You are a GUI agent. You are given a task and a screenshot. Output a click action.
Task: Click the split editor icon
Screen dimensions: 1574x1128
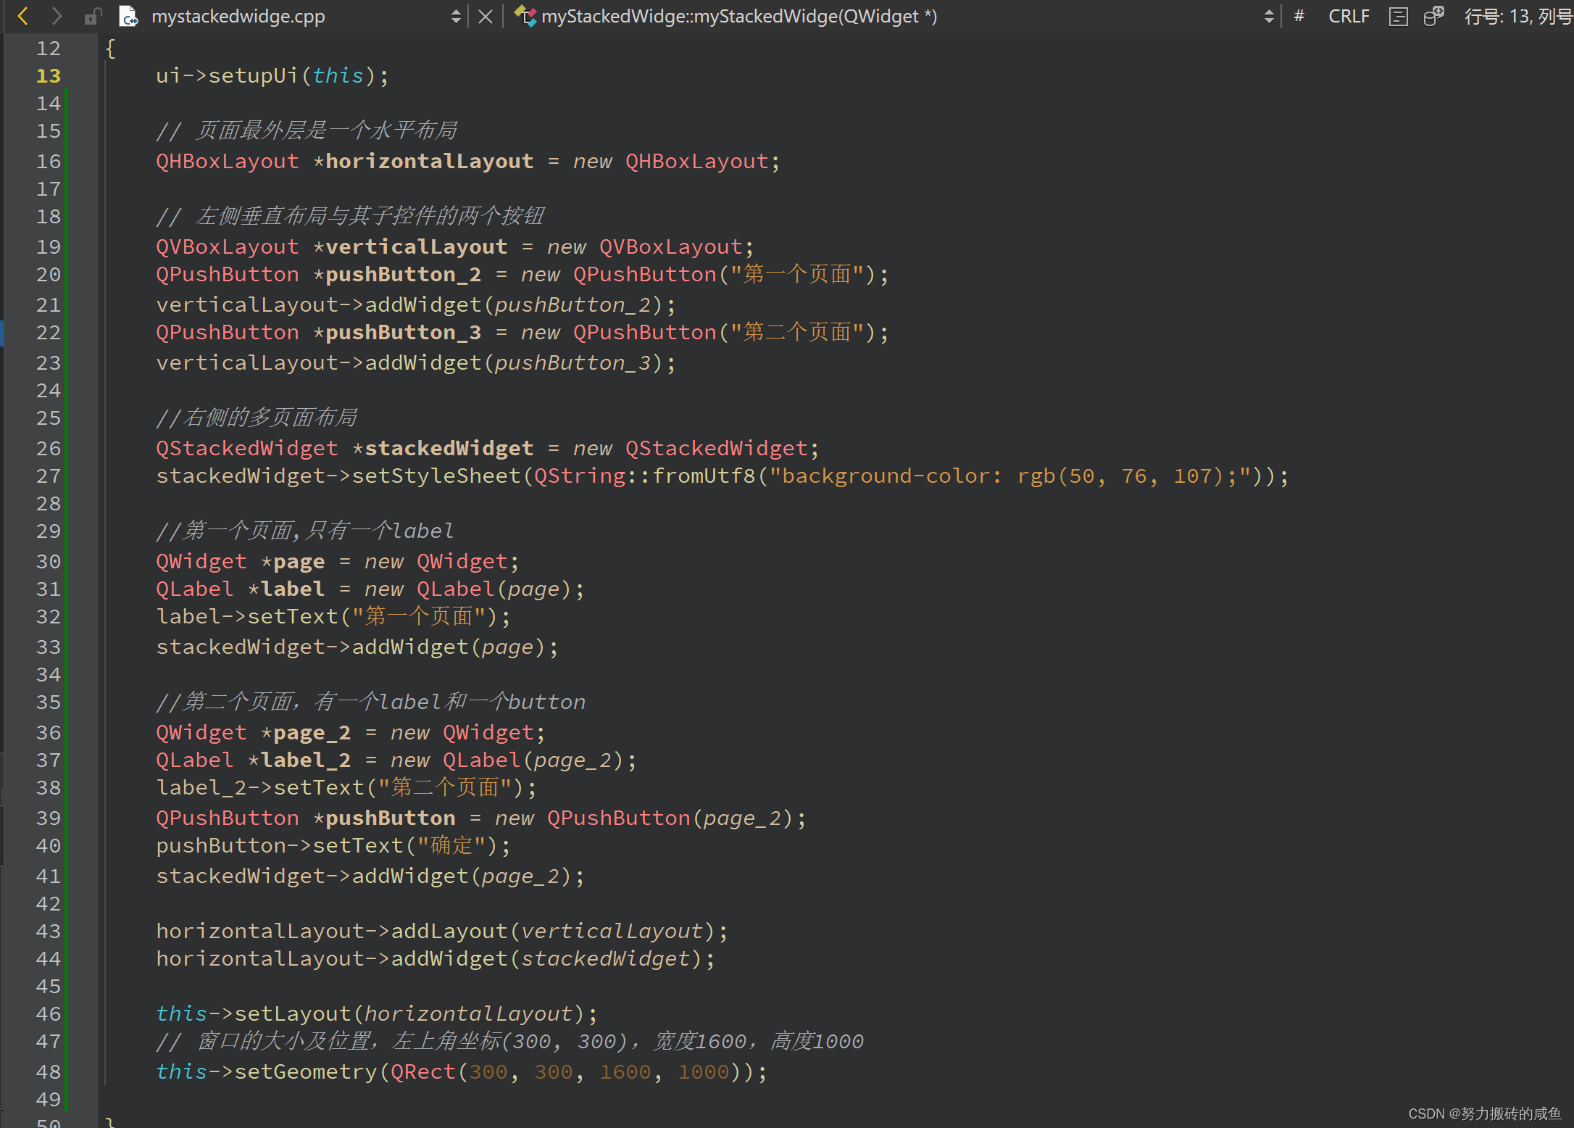(1433, 16)
